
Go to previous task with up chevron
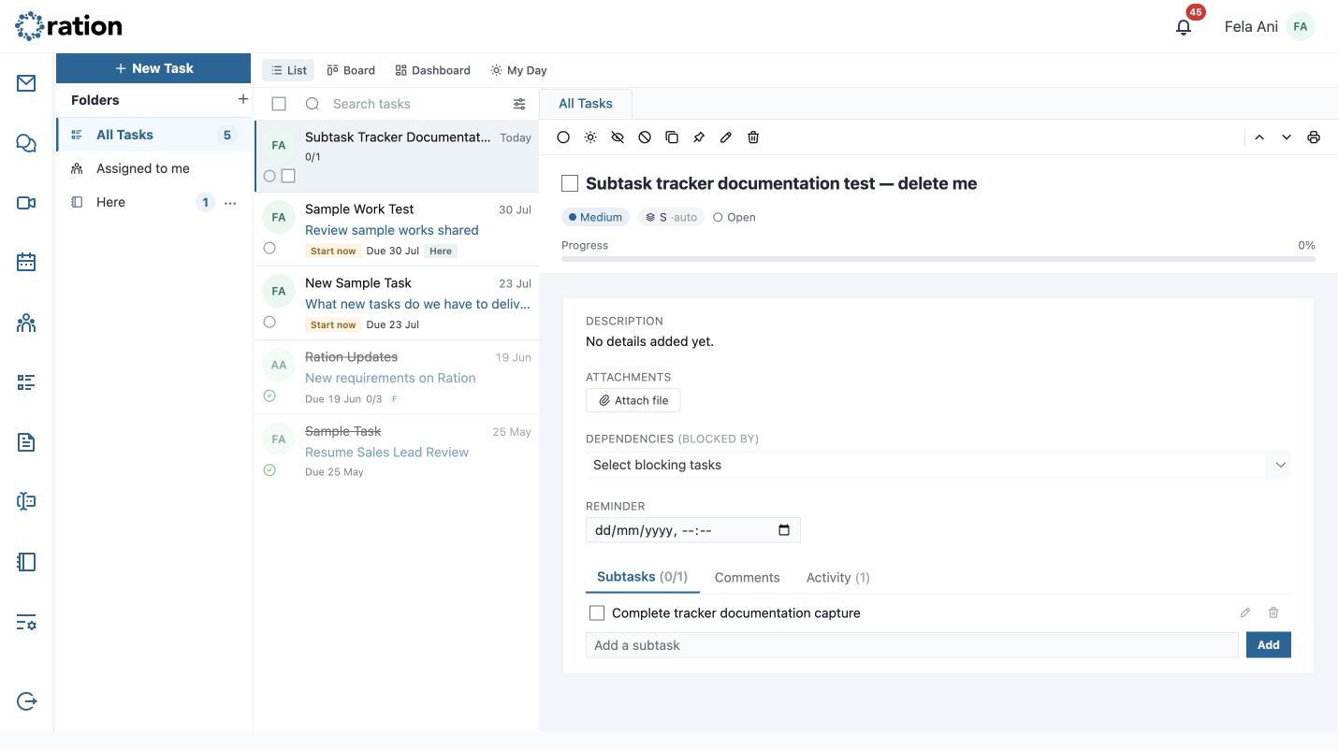coord(1259,137)
